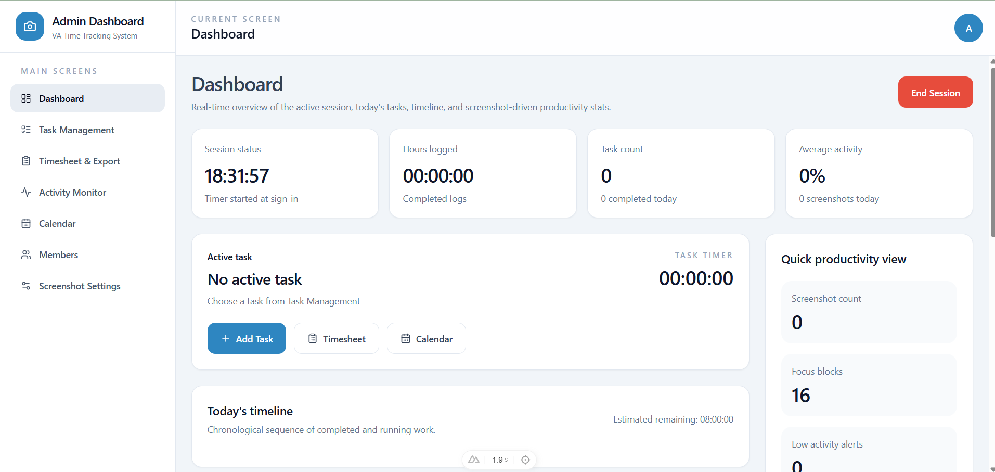The image size is (995, 472).
Task: Click the Members people icon
Action: [x=26, y=254]
